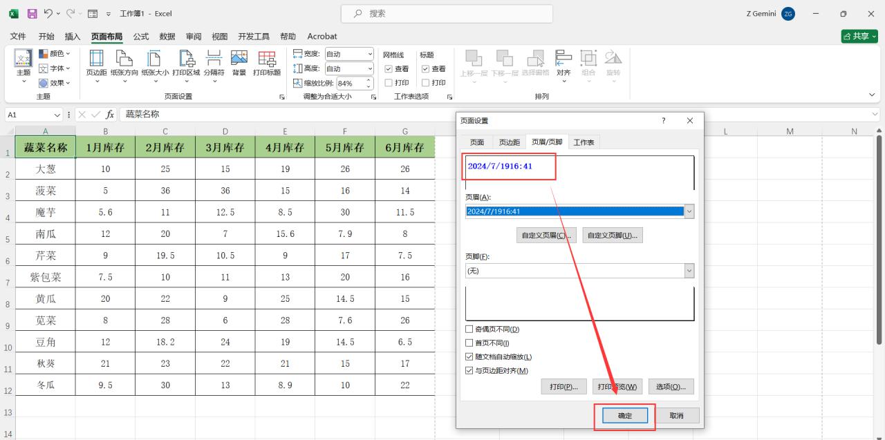885x440 pixels.
Task: Open the Width (宽度) dropdown
Action: pos(370,54)
